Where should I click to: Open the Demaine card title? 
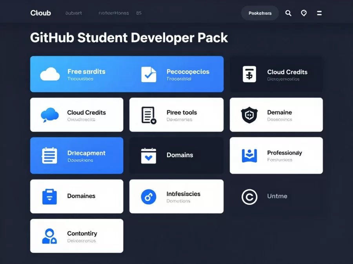pyautogui.click(x=280, y=112)
